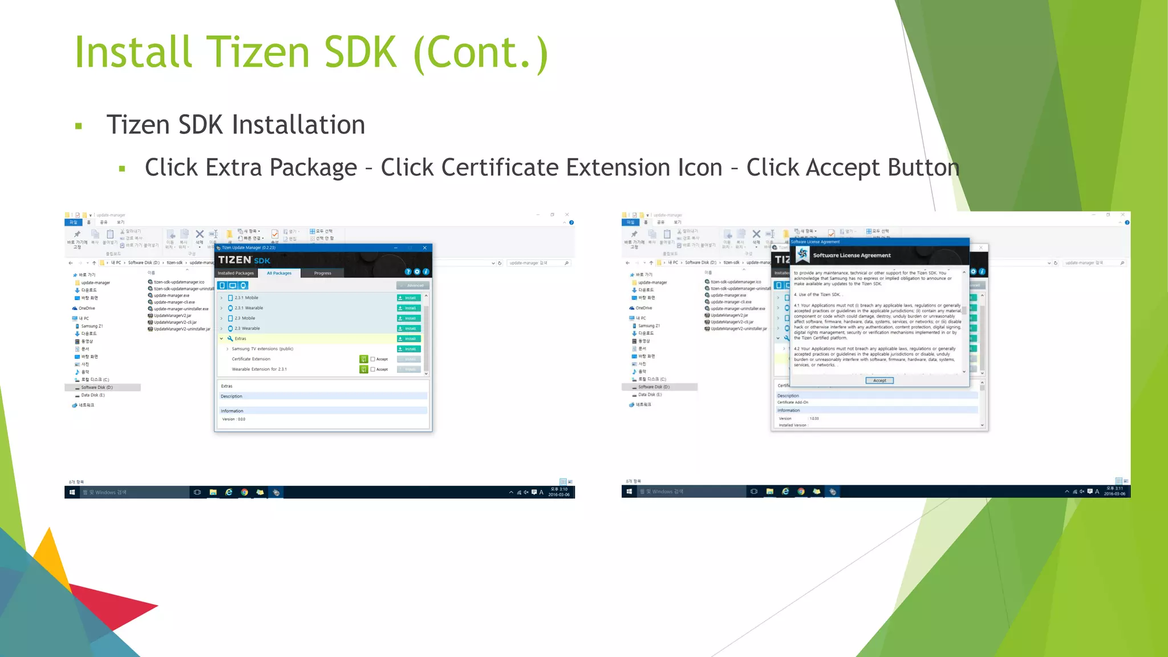
Task: Click the Certificate Extension green license icon
Action: click(x=364, y=359)
